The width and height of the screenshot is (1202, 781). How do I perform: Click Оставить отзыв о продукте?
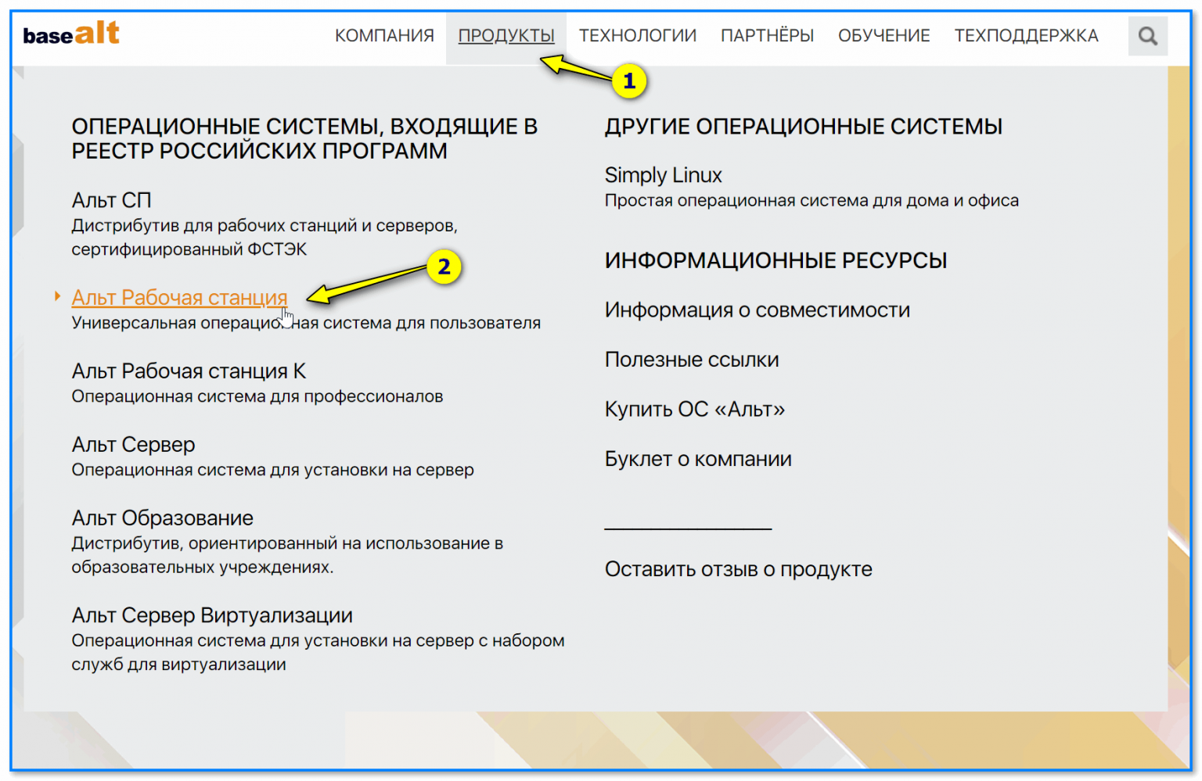738,569
